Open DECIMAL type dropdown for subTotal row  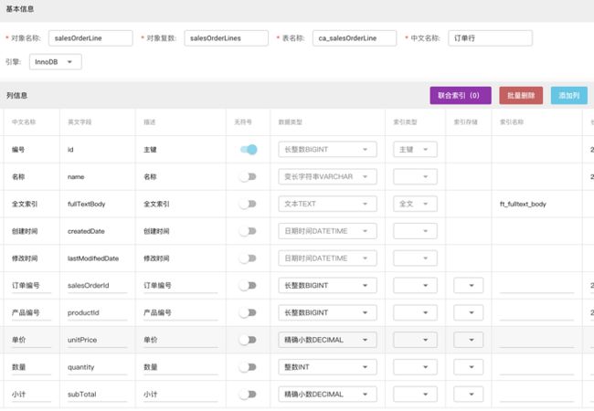(x=327, y=395)
